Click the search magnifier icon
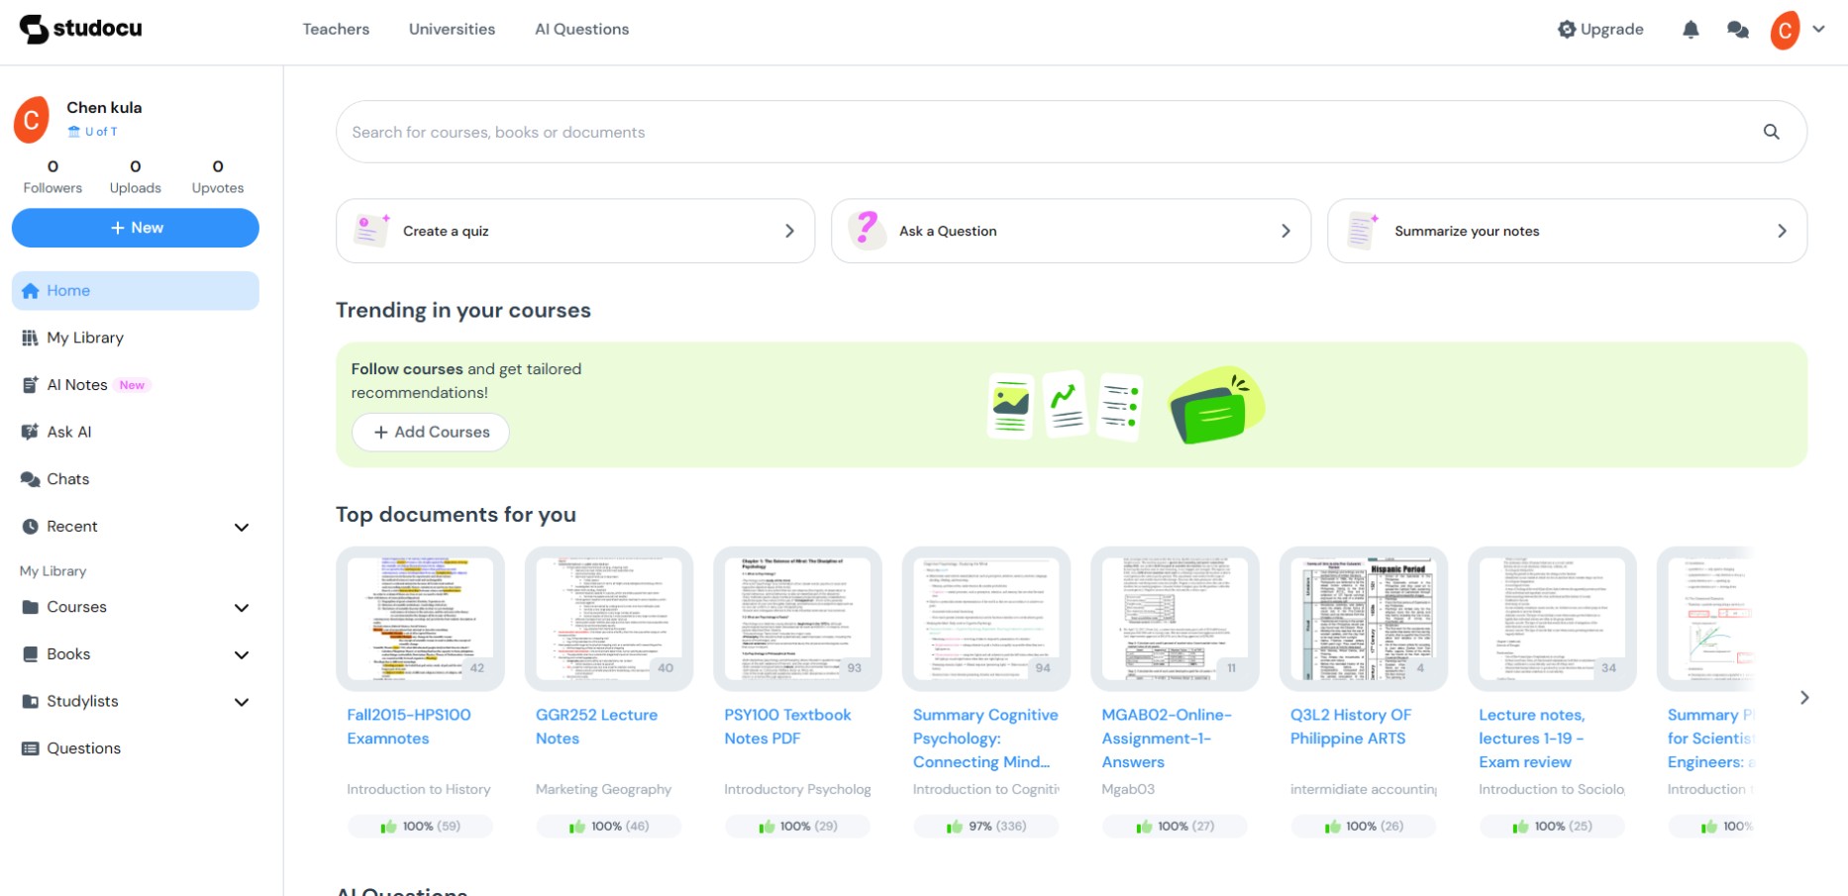 click(x=1771, y=132)
